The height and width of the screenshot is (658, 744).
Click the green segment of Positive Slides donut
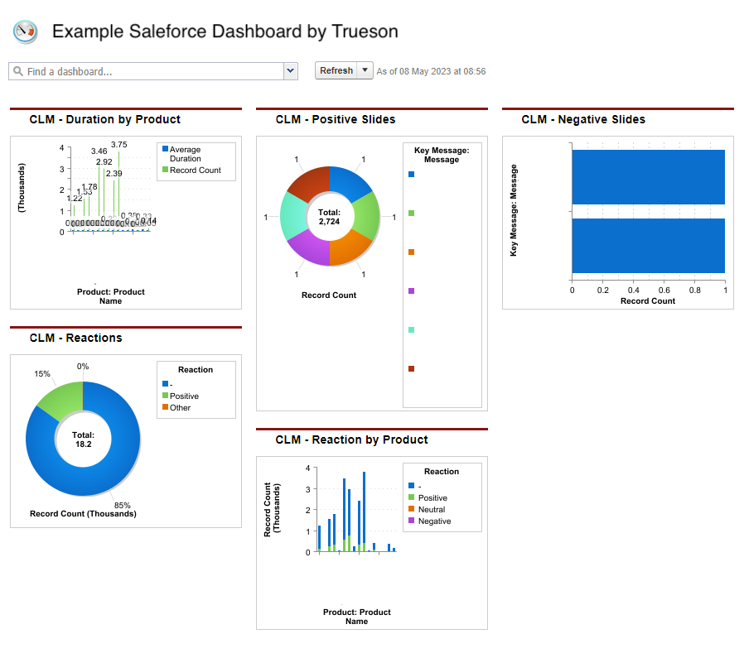coord(367,216)
